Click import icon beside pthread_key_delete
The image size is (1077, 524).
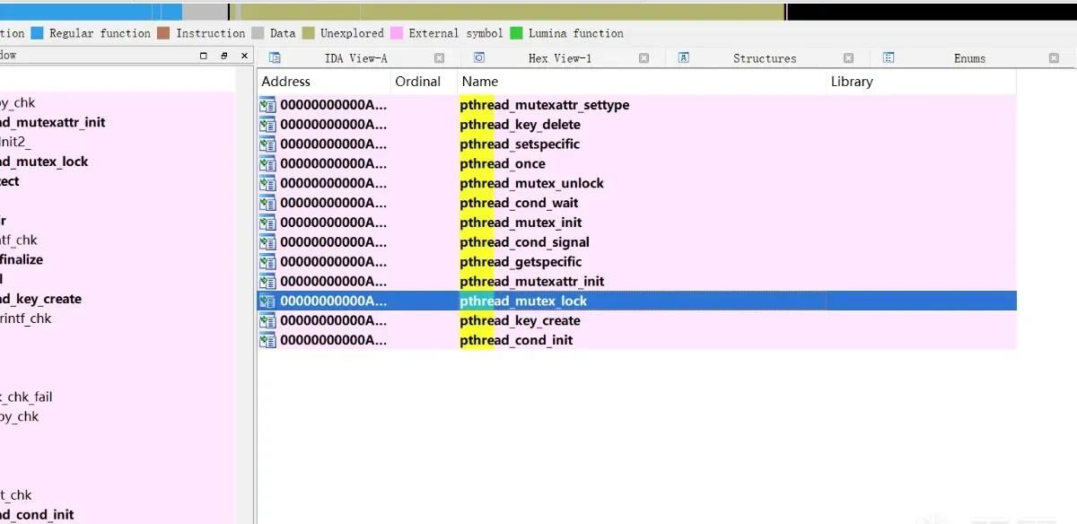coord(267,125)
